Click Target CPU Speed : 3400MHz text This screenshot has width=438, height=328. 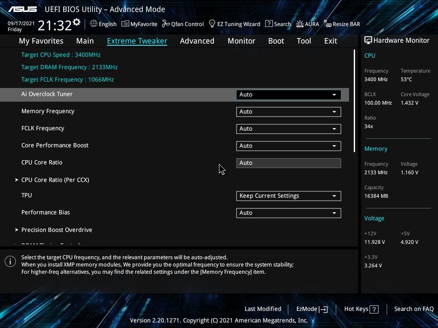(x=61, y=55)
